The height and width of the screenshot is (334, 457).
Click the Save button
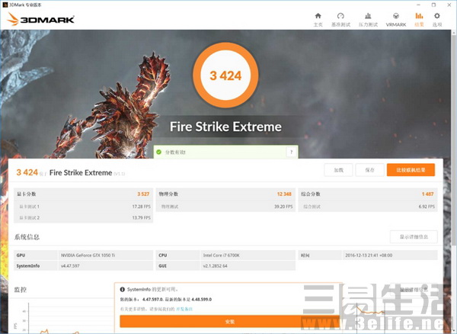(x=369, y=170)
